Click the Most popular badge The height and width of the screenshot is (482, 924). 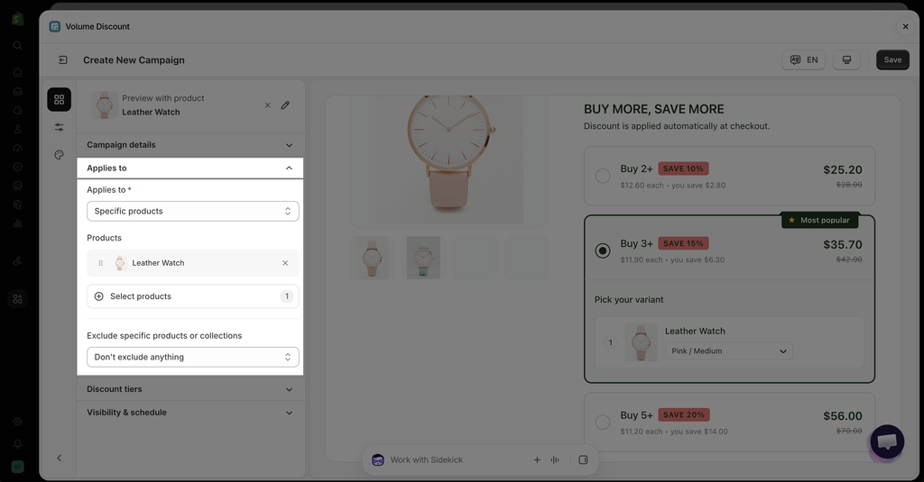(x=820, y=220)
